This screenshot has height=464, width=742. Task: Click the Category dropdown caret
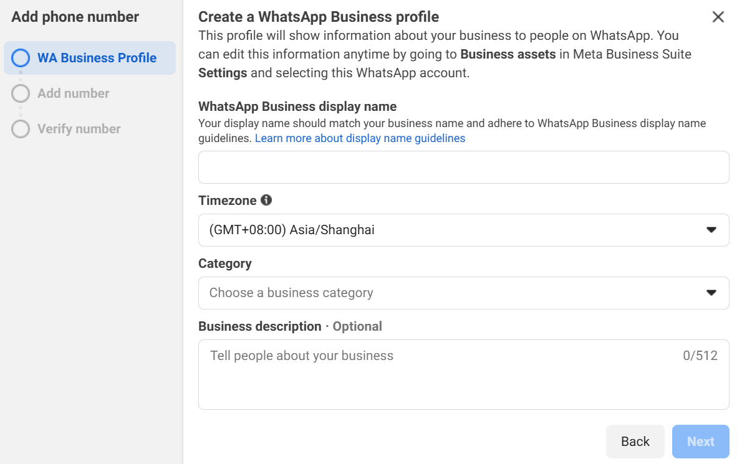(711, 293)
